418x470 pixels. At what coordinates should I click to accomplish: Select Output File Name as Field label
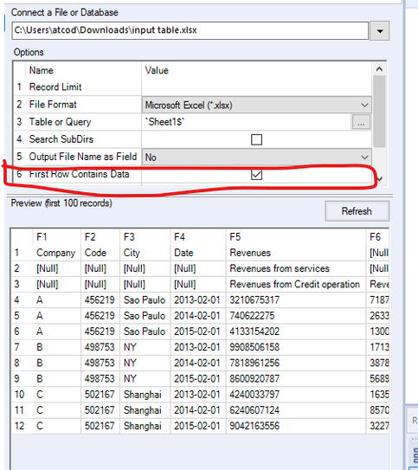coord(83,157)
